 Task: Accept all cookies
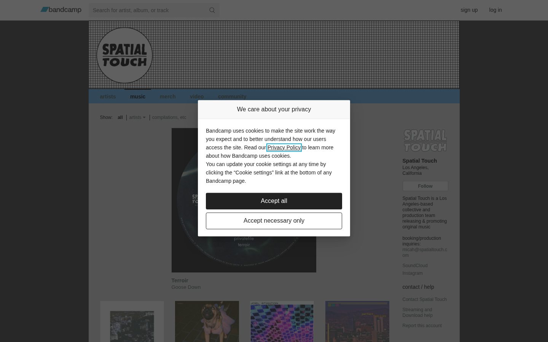coord(274,201)
